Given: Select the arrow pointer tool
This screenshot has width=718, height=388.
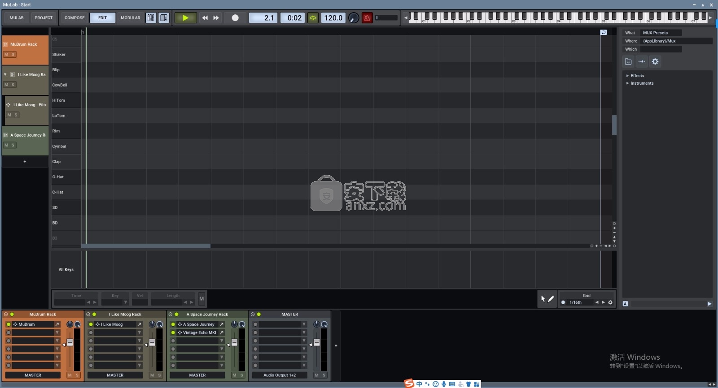Looking at the screenshot, I should tap(543, 299).
